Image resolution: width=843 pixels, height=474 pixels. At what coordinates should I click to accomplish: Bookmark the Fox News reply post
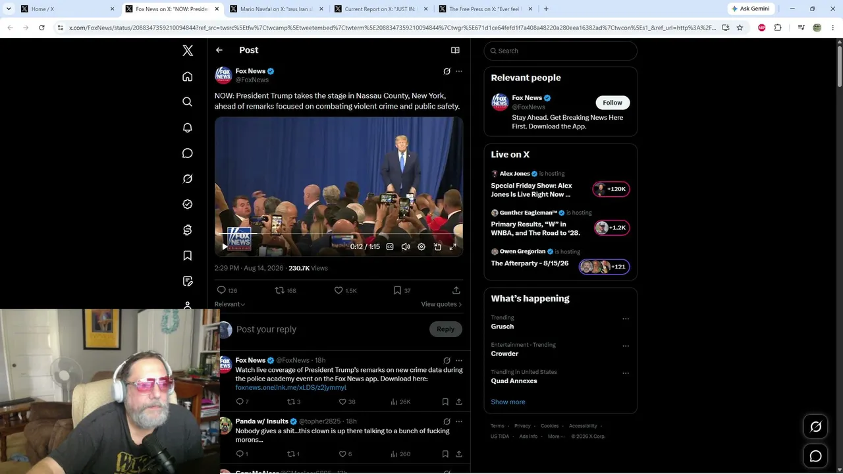click(446, 402)
